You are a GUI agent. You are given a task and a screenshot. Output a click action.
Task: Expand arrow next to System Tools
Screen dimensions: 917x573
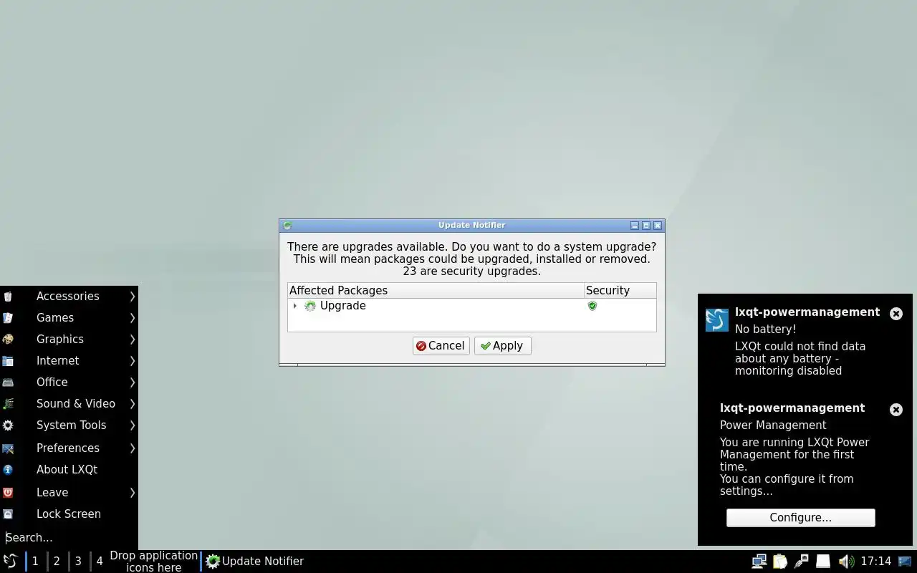pyautogui.click(x=133, y=425)
